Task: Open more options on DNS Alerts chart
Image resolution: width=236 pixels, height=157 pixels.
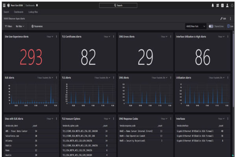Action: [x=171, y=78]
